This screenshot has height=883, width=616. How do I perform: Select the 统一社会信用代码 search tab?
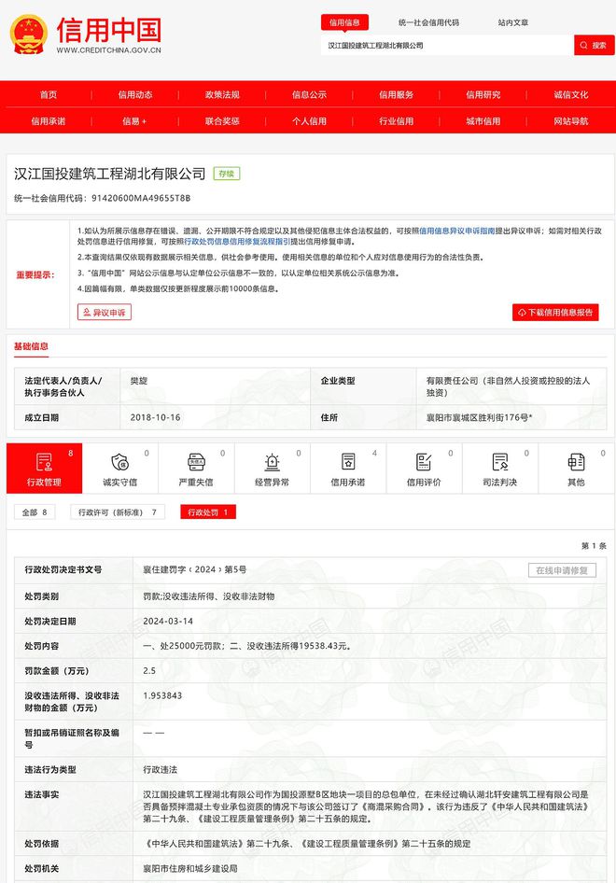click(428, 22)
